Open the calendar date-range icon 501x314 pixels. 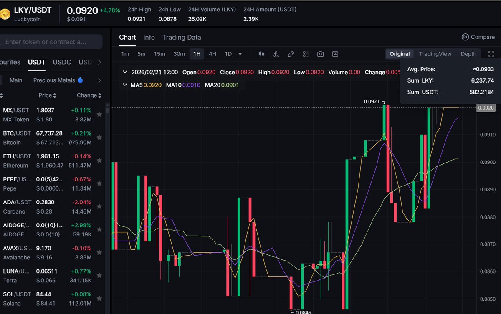coord(335,54)
